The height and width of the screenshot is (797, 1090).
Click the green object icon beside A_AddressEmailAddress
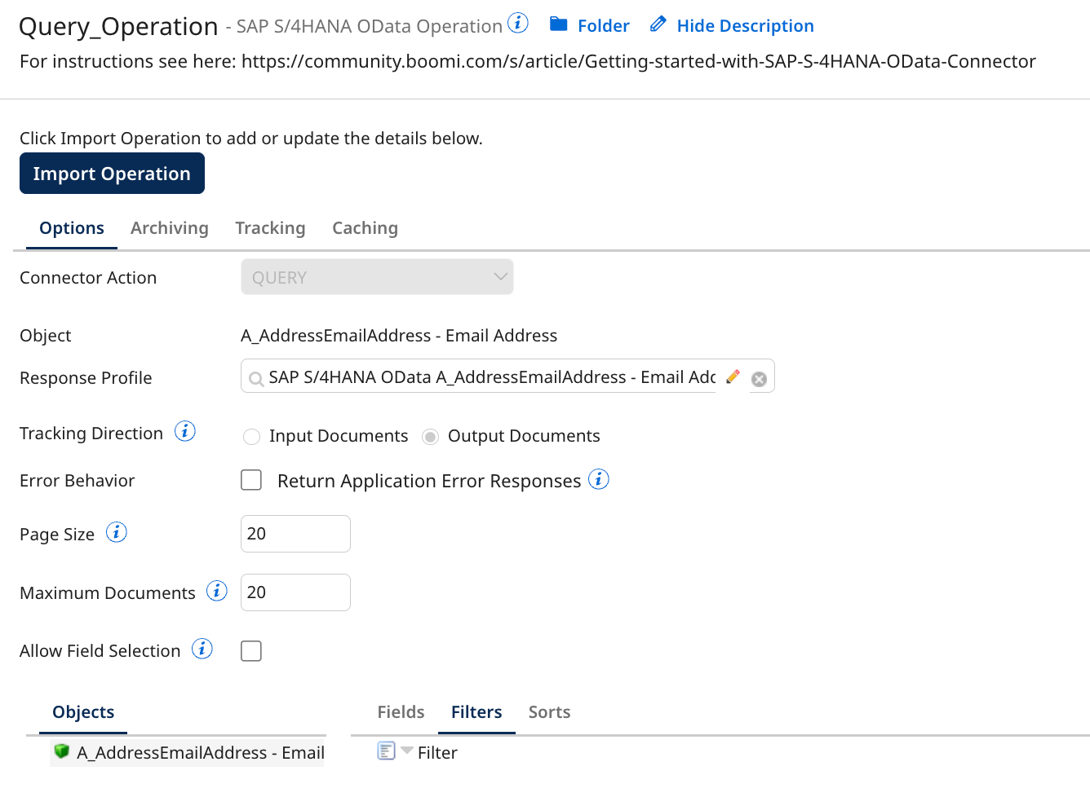click(61, 751)
